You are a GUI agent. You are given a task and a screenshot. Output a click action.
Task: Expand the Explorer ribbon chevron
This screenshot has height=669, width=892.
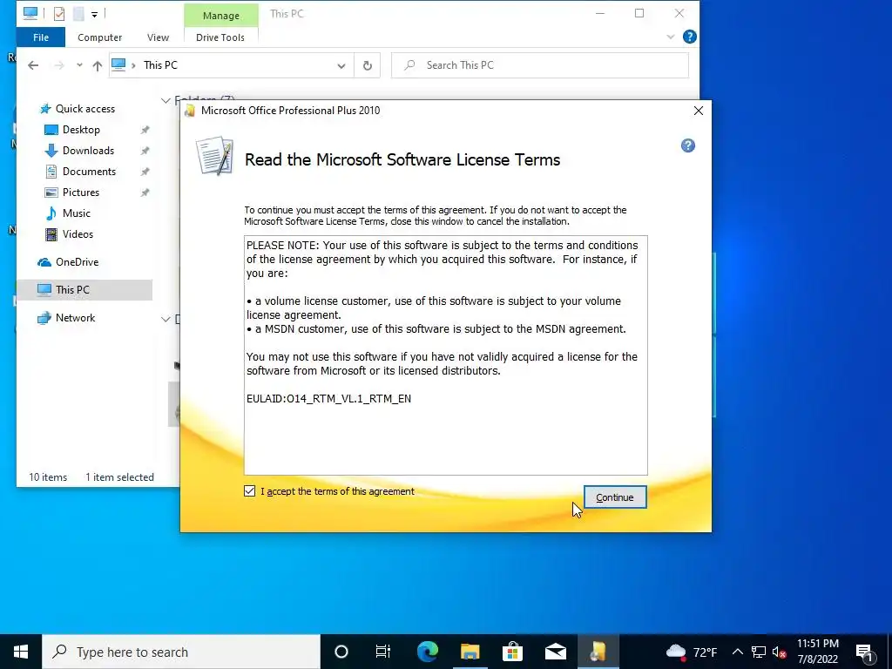click(x=670, y=37)
